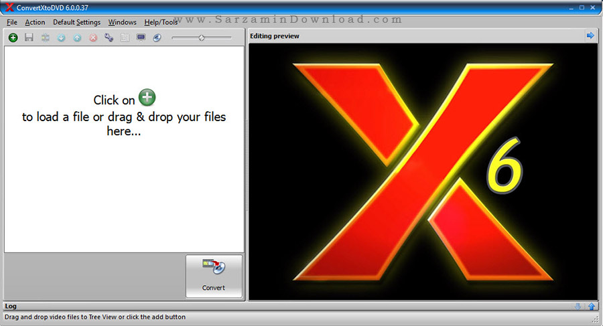
Task: Click the 'to load a file or drag & drop' text
Action: pyautogui.click(x=124, y=117)
